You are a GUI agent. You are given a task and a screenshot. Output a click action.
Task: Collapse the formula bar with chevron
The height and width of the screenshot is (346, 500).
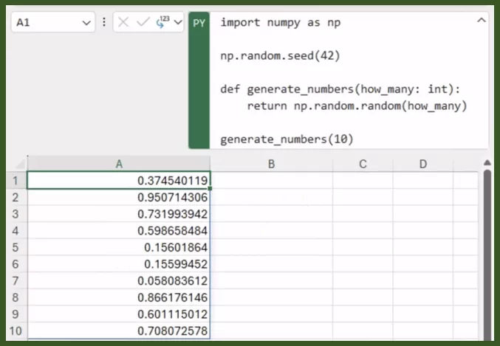pos(482,21)
